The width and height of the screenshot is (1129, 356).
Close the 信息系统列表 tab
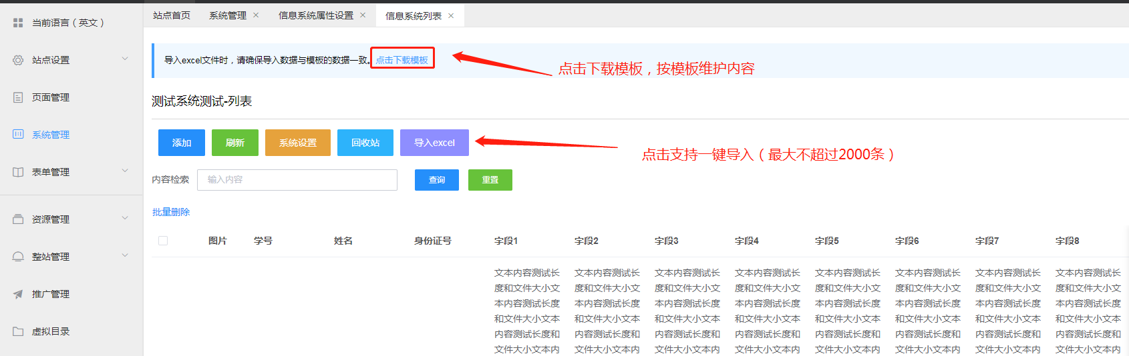(x=451, y=16)
